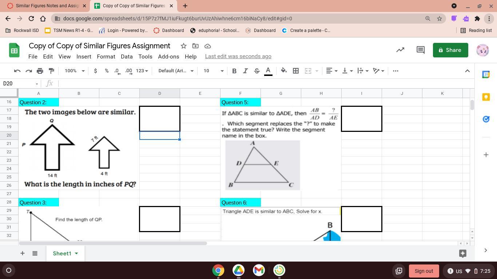Switch to Similar Figures Notes browser tab
This screenshot has width=497, height=279.
[47, 6]
